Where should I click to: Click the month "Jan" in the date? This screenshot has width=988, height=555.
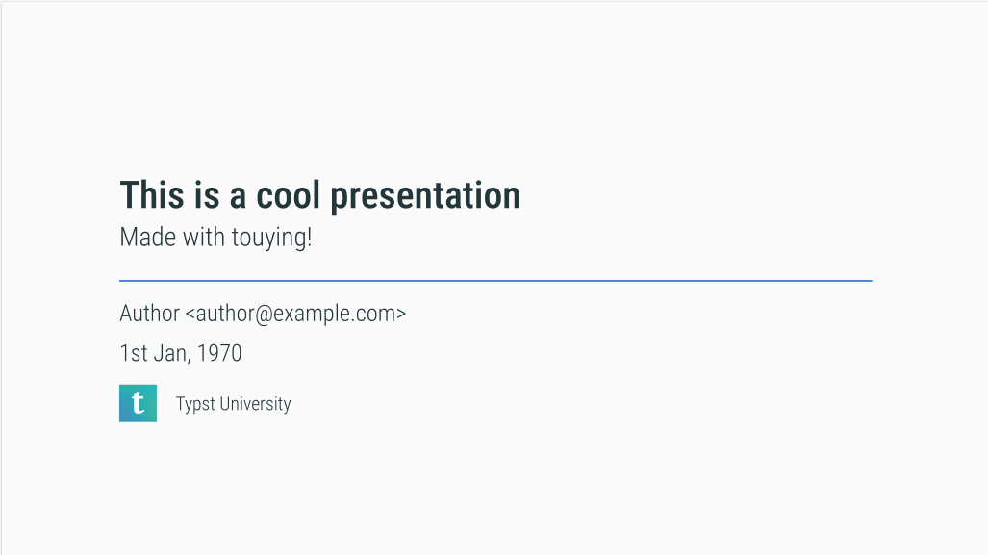170,353
